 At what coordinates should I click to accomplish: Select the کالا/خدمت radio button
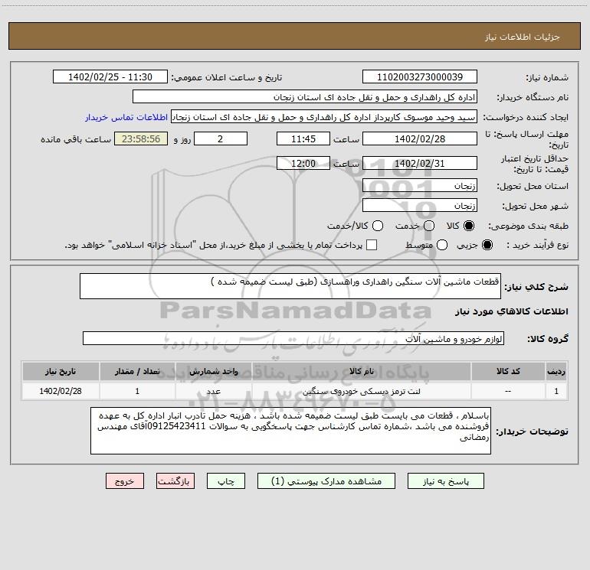point(378,226)
